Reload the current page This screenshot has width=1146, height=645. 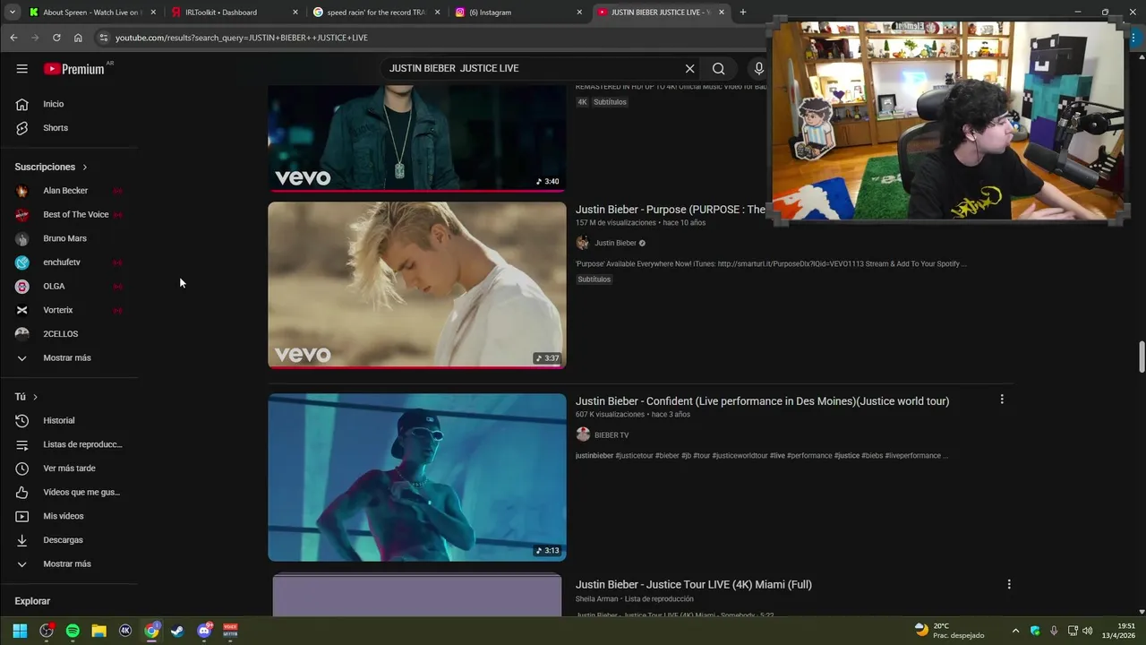coord(56,38)
